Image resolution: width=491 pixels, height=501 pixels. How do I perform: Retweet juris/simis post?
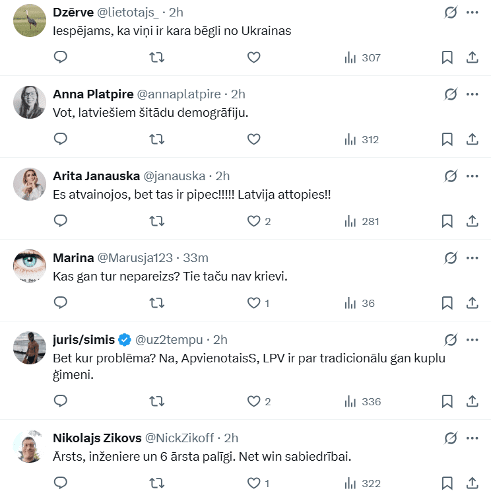[157, 401]
